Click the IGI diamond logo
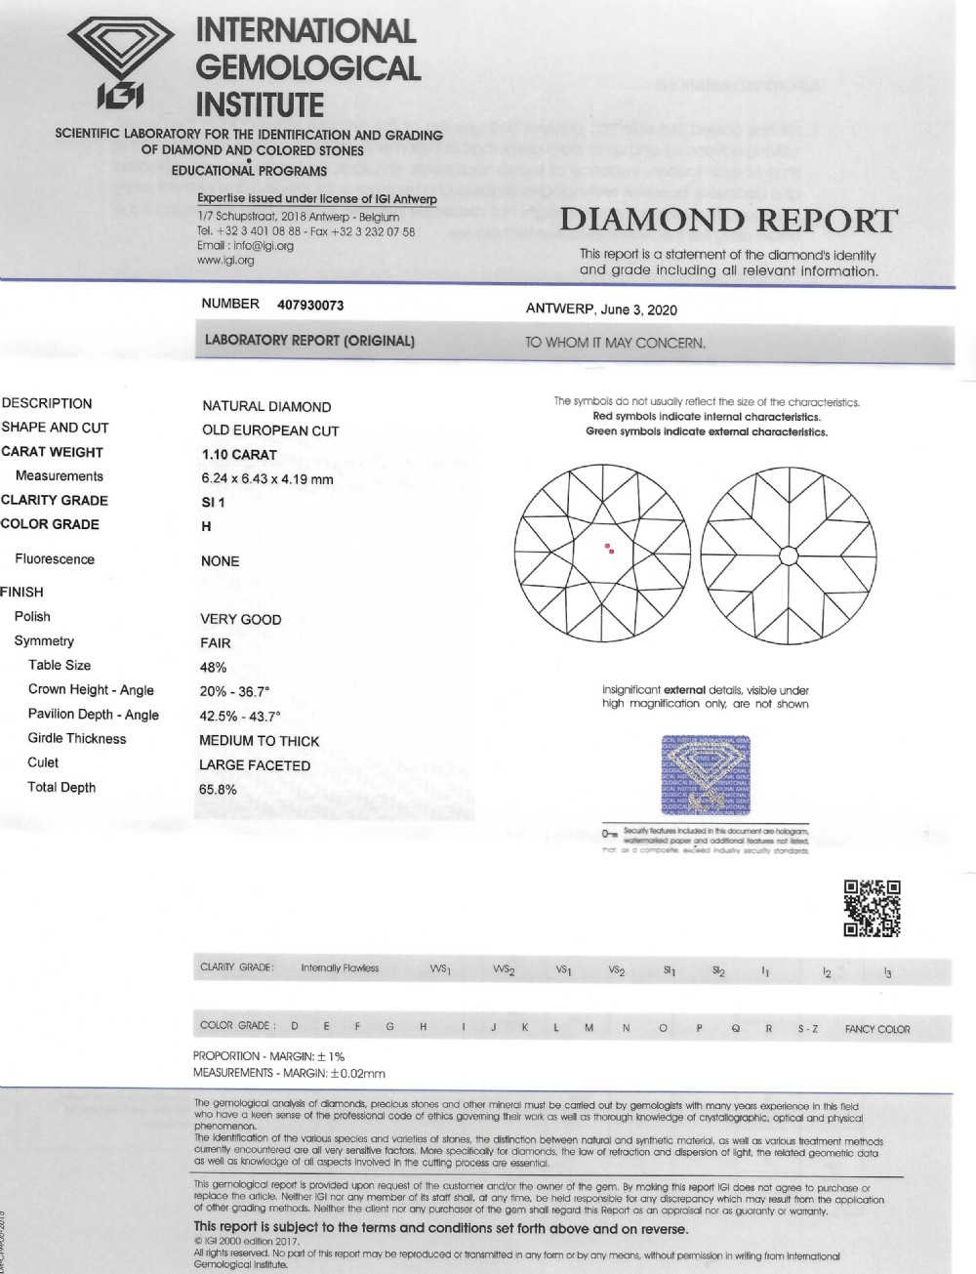 121,62
